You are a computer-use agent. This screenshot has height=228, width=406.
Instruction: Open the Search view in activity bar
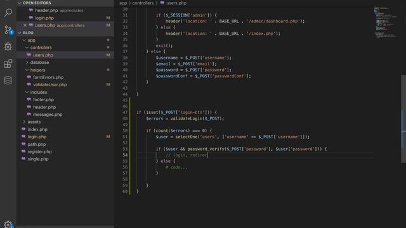[8, 13]
